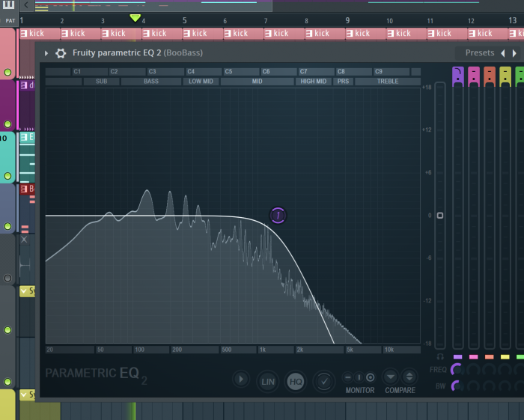Screen dimensions: 524x420
Task: Click the purple band 1 FREQ knob
Action: tap(457, 370)
